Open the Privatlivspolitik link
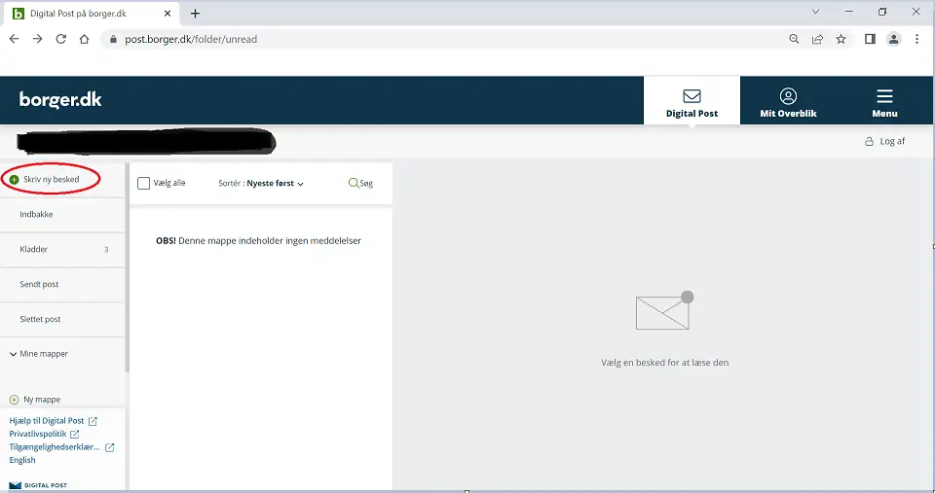Image resolution: width=935 pixels, height=493 pixels. point(44,434)
